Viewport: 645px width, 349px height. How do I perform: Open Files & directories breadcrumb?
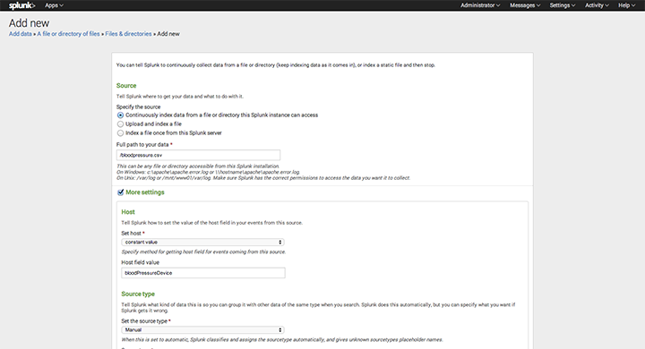click(x=128, y=34)
